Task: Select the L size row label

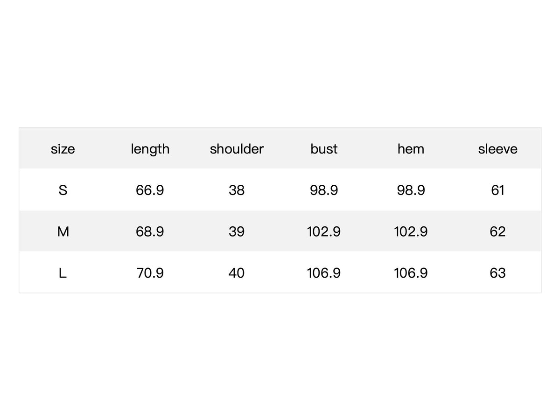Action: click(x=63, y=273)
